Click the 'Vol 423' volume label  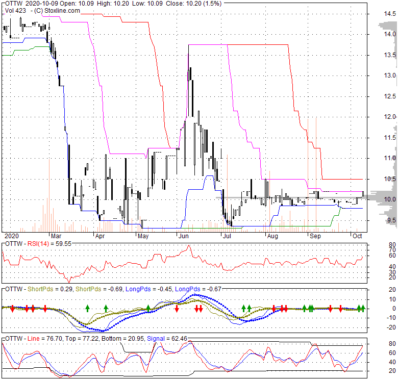point(15,11)
